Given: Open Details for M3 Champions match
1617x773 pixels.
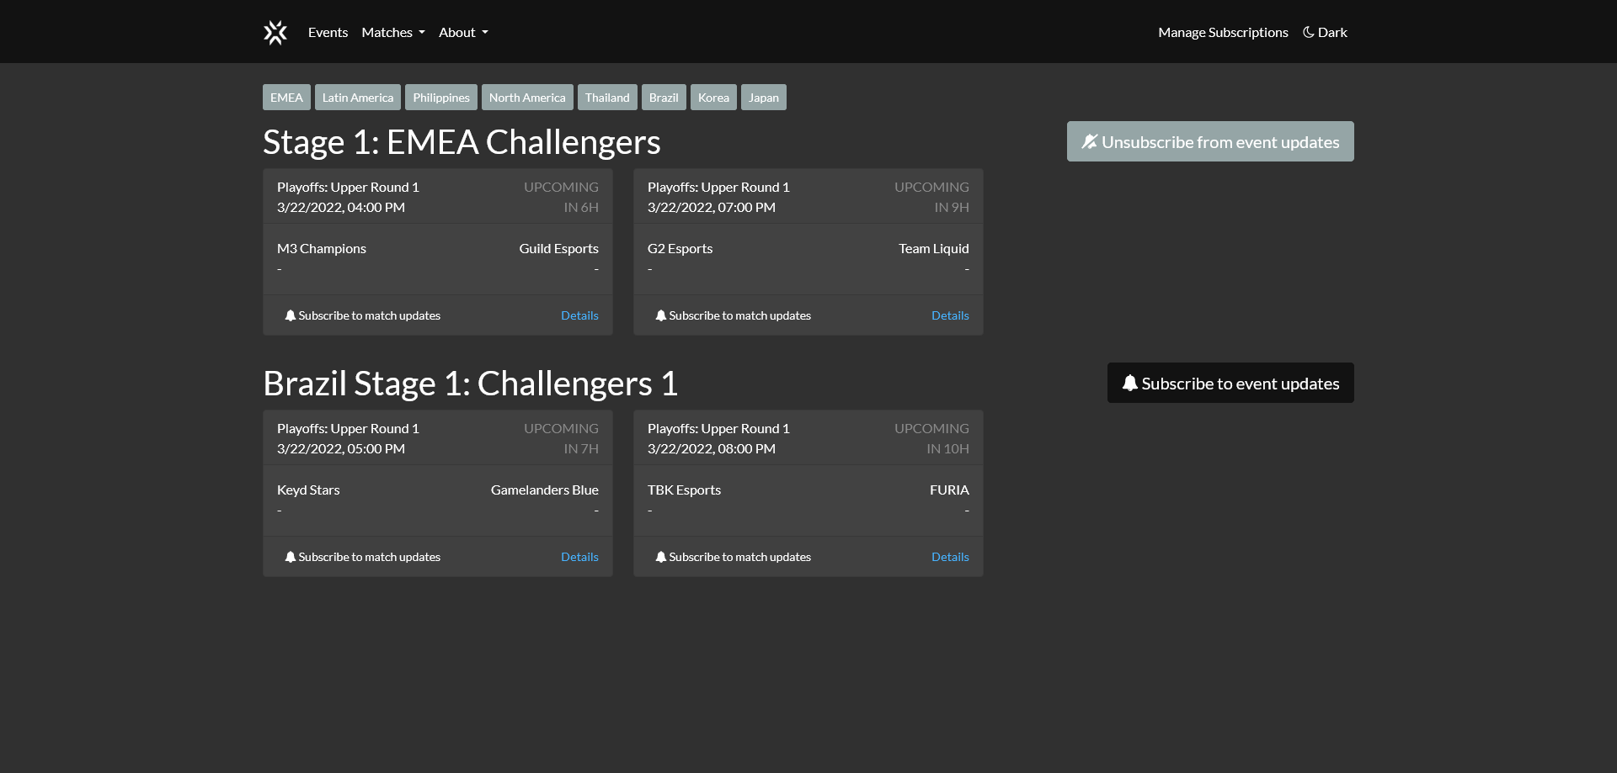Looking at the screenshot, I should click(579, 315).
